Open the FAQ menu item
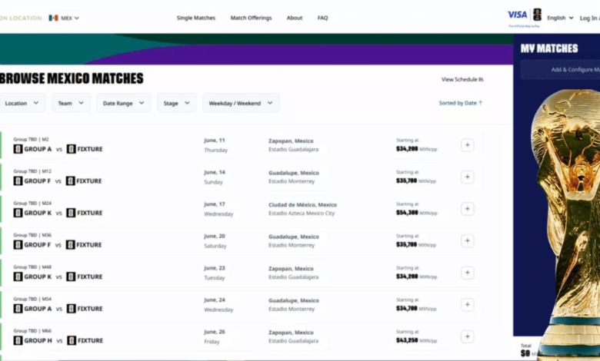Image resolution: width=600 pixels, height=361 pixels. click(x=322, y=18)
